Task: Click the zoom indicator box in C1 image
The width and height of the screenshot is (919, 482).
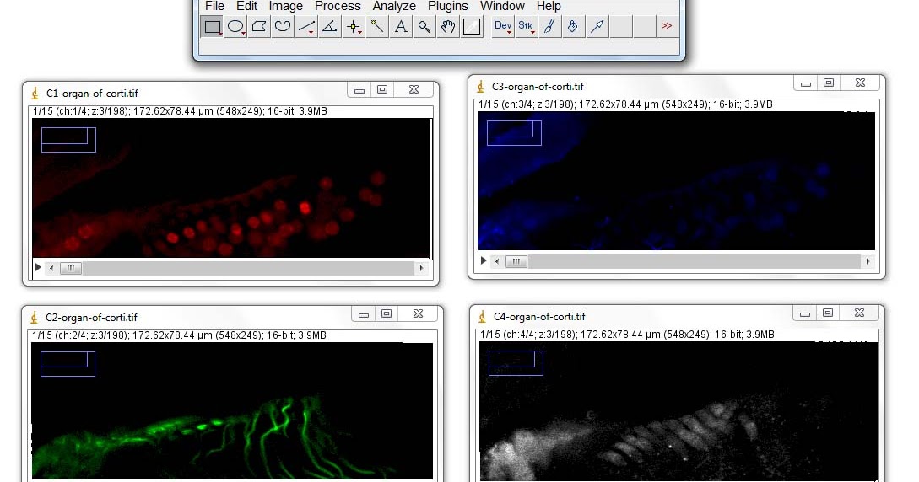Action: (68, 140)
